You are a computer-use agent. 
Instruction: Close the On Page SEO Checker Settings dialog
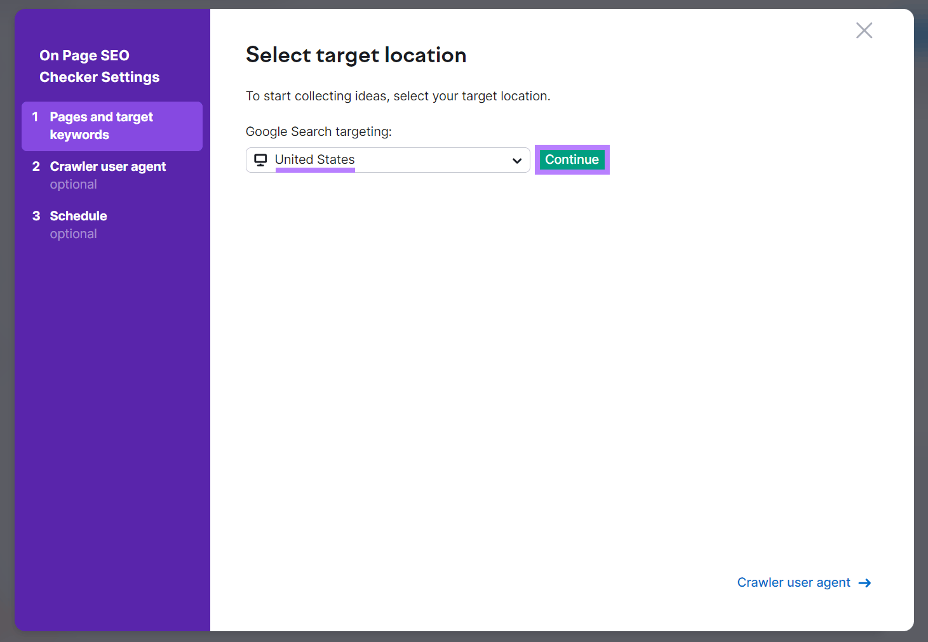864,30
